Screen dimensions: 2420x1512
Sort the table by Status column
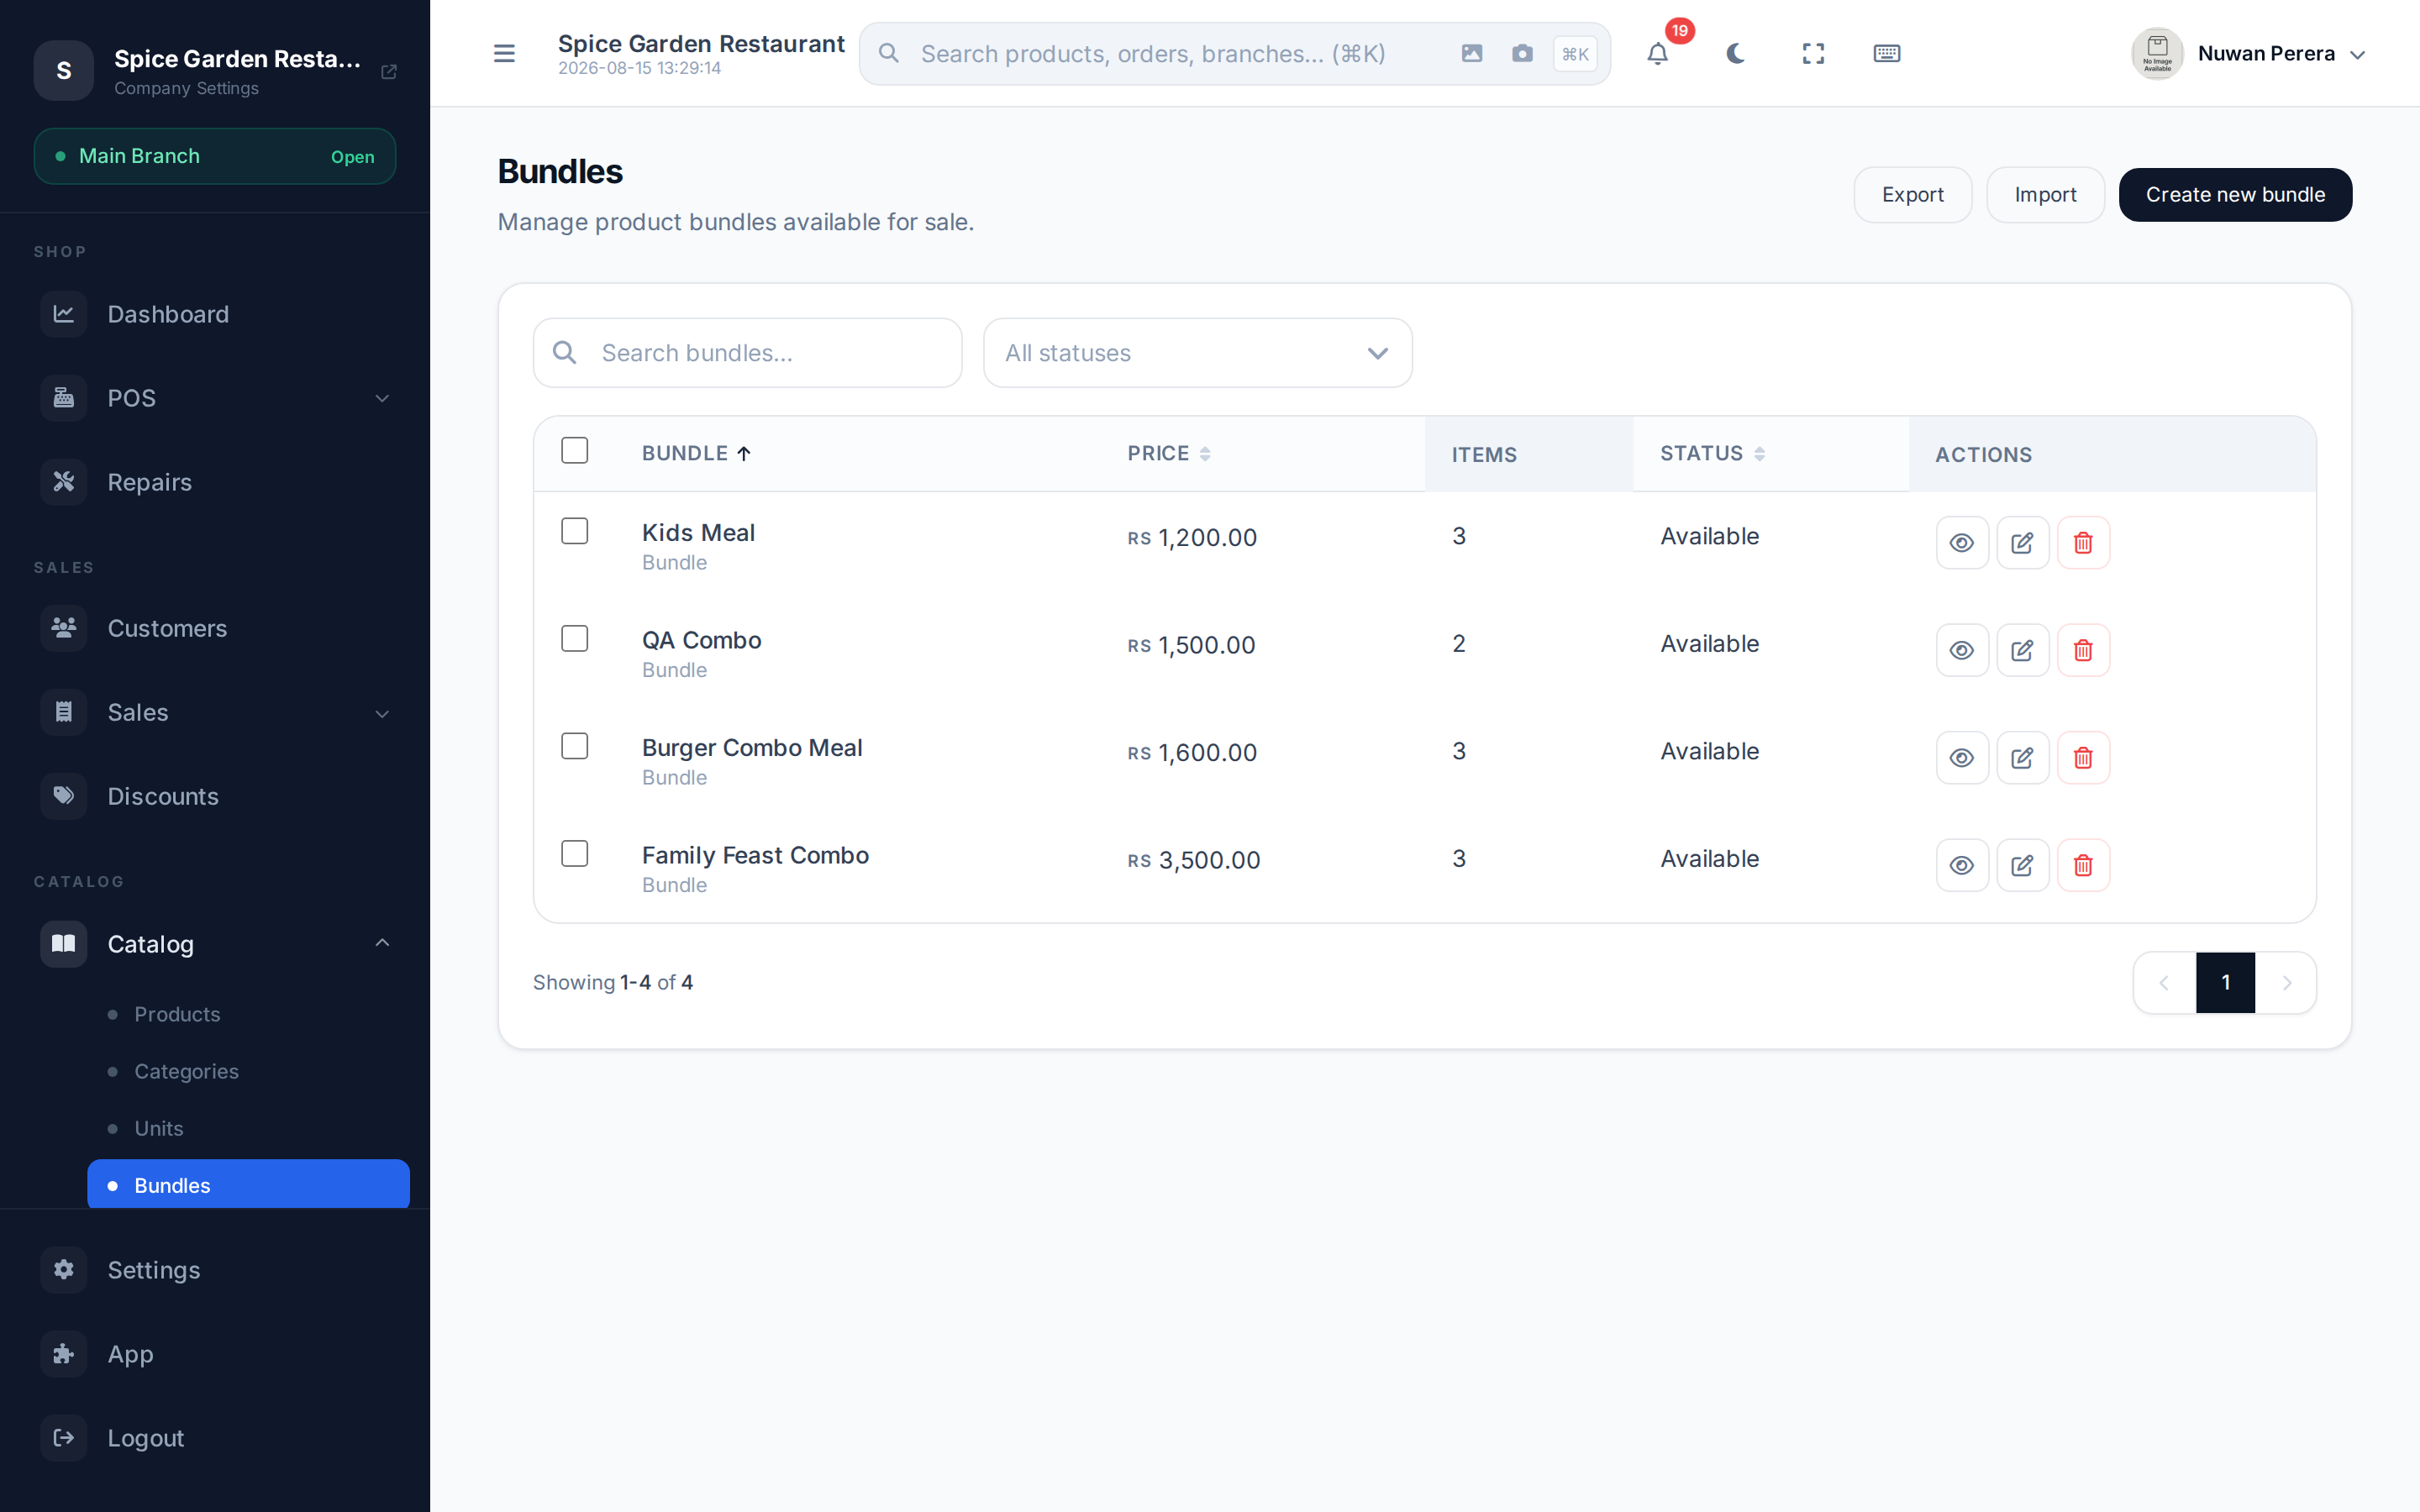pyautogui.click(x=1712, y=453)
